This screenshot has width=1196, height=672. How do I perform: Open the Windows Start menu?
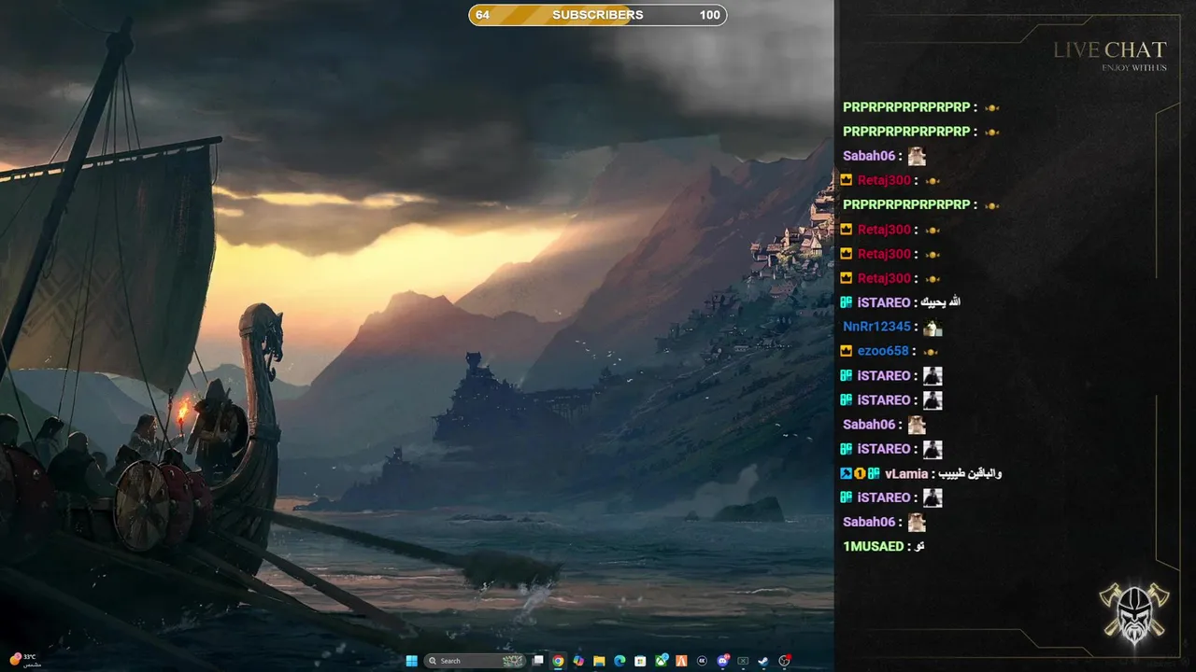(411, 661)
